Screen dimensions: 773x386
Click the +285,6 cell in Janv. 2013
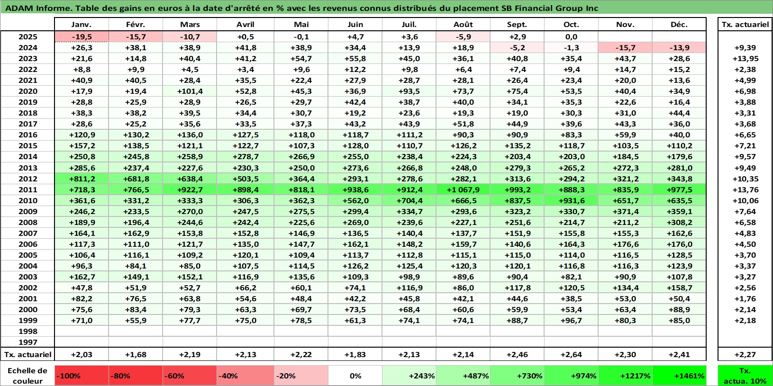(82, 168)
